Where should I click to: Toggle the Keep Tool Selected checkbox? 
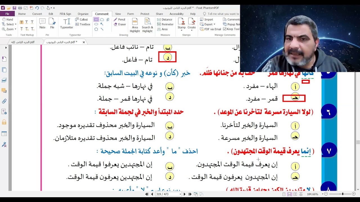(x=225, y=29)
